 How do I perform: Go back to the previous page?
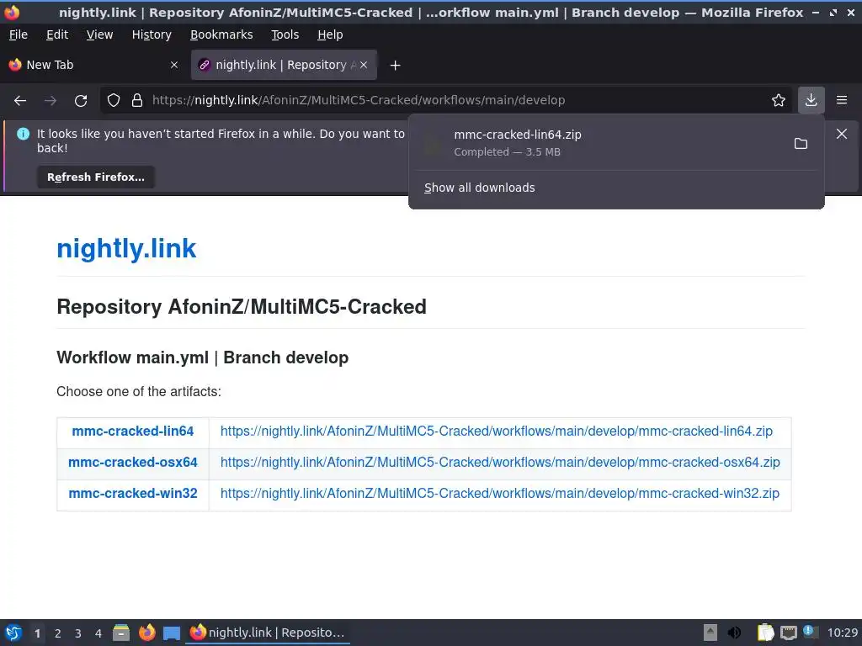click(20, 100)
